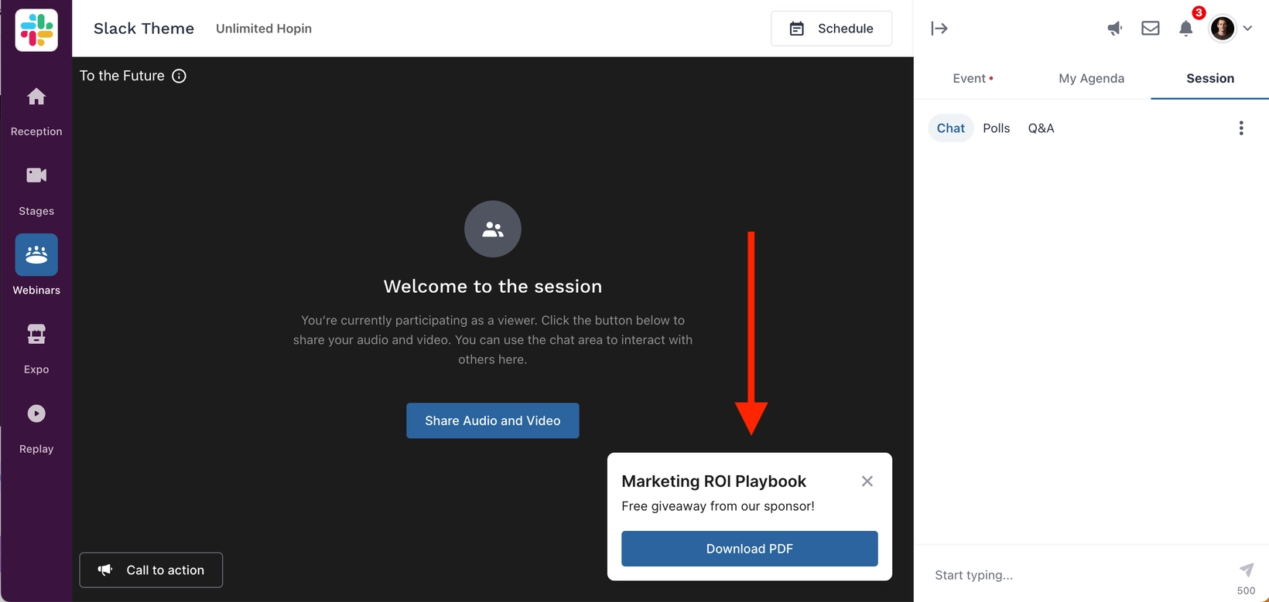
Task: Open the Expo booth icon
Action: 36,334
